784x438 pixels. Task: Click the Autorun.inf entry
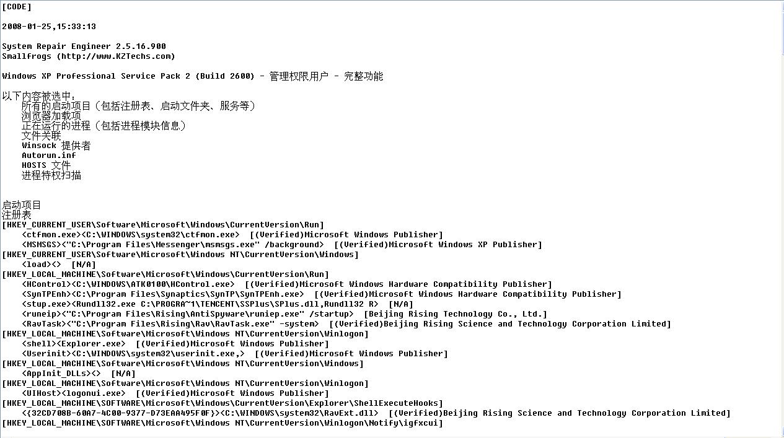click(49, 155)
